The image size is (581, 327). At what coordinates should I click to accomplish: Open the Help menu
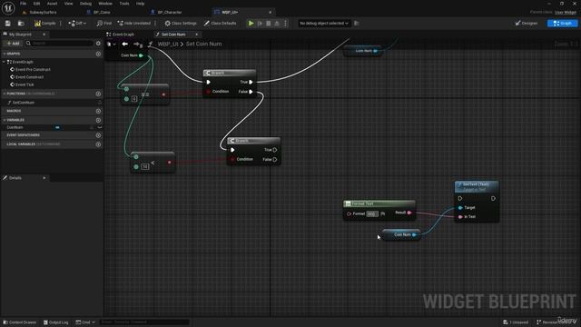[140, 4]
